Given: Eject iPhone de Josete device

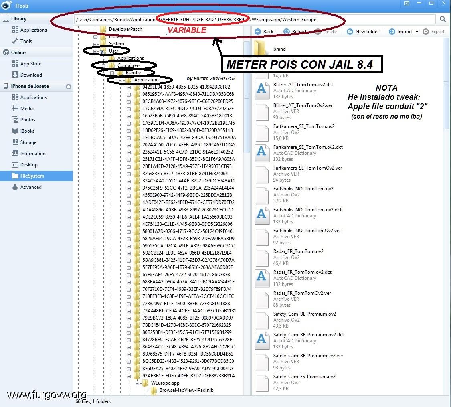Looking at the screenshot, I should pos(69,86).
